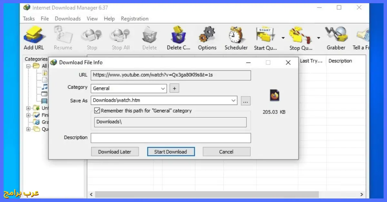
Task: Expand the Unfinished tree node
Action: pyautogui.click(x=28, y=108)
